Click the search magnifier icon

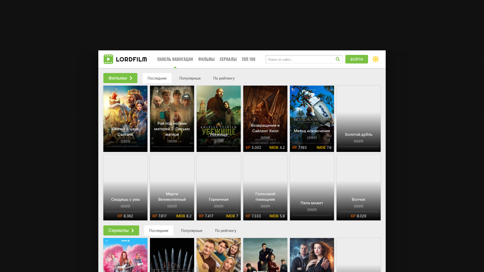338,59
